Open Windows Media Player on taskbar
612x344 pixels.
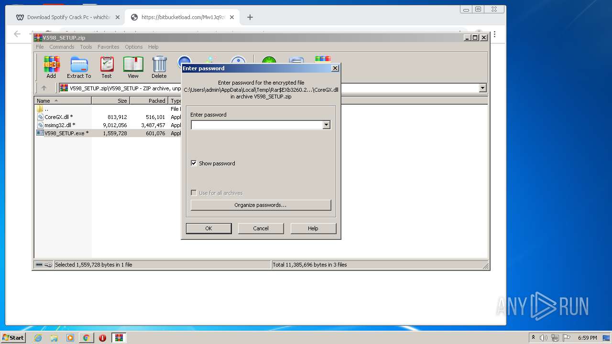point(70,338)
